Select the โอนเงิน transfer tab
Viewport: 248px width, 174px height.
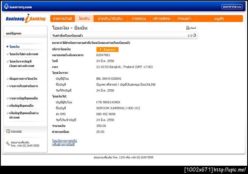[x=84, y=19]
